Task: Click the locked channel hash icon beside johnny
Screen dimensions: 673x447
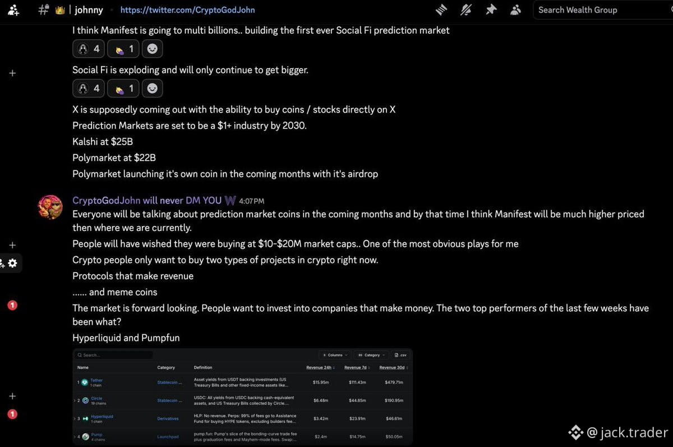Action: click(43, 10)
